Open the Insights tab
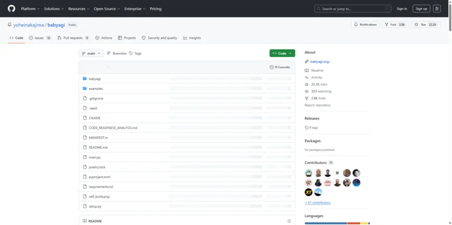The width and height of the screenshot is (452, 225). 192,38
